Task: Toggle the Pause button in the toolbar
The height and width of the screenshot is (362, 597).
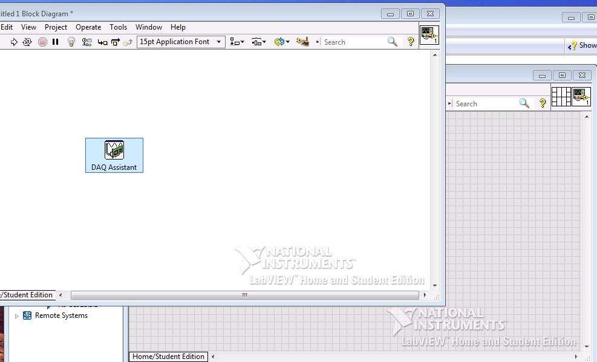Action: coord(55,42)
